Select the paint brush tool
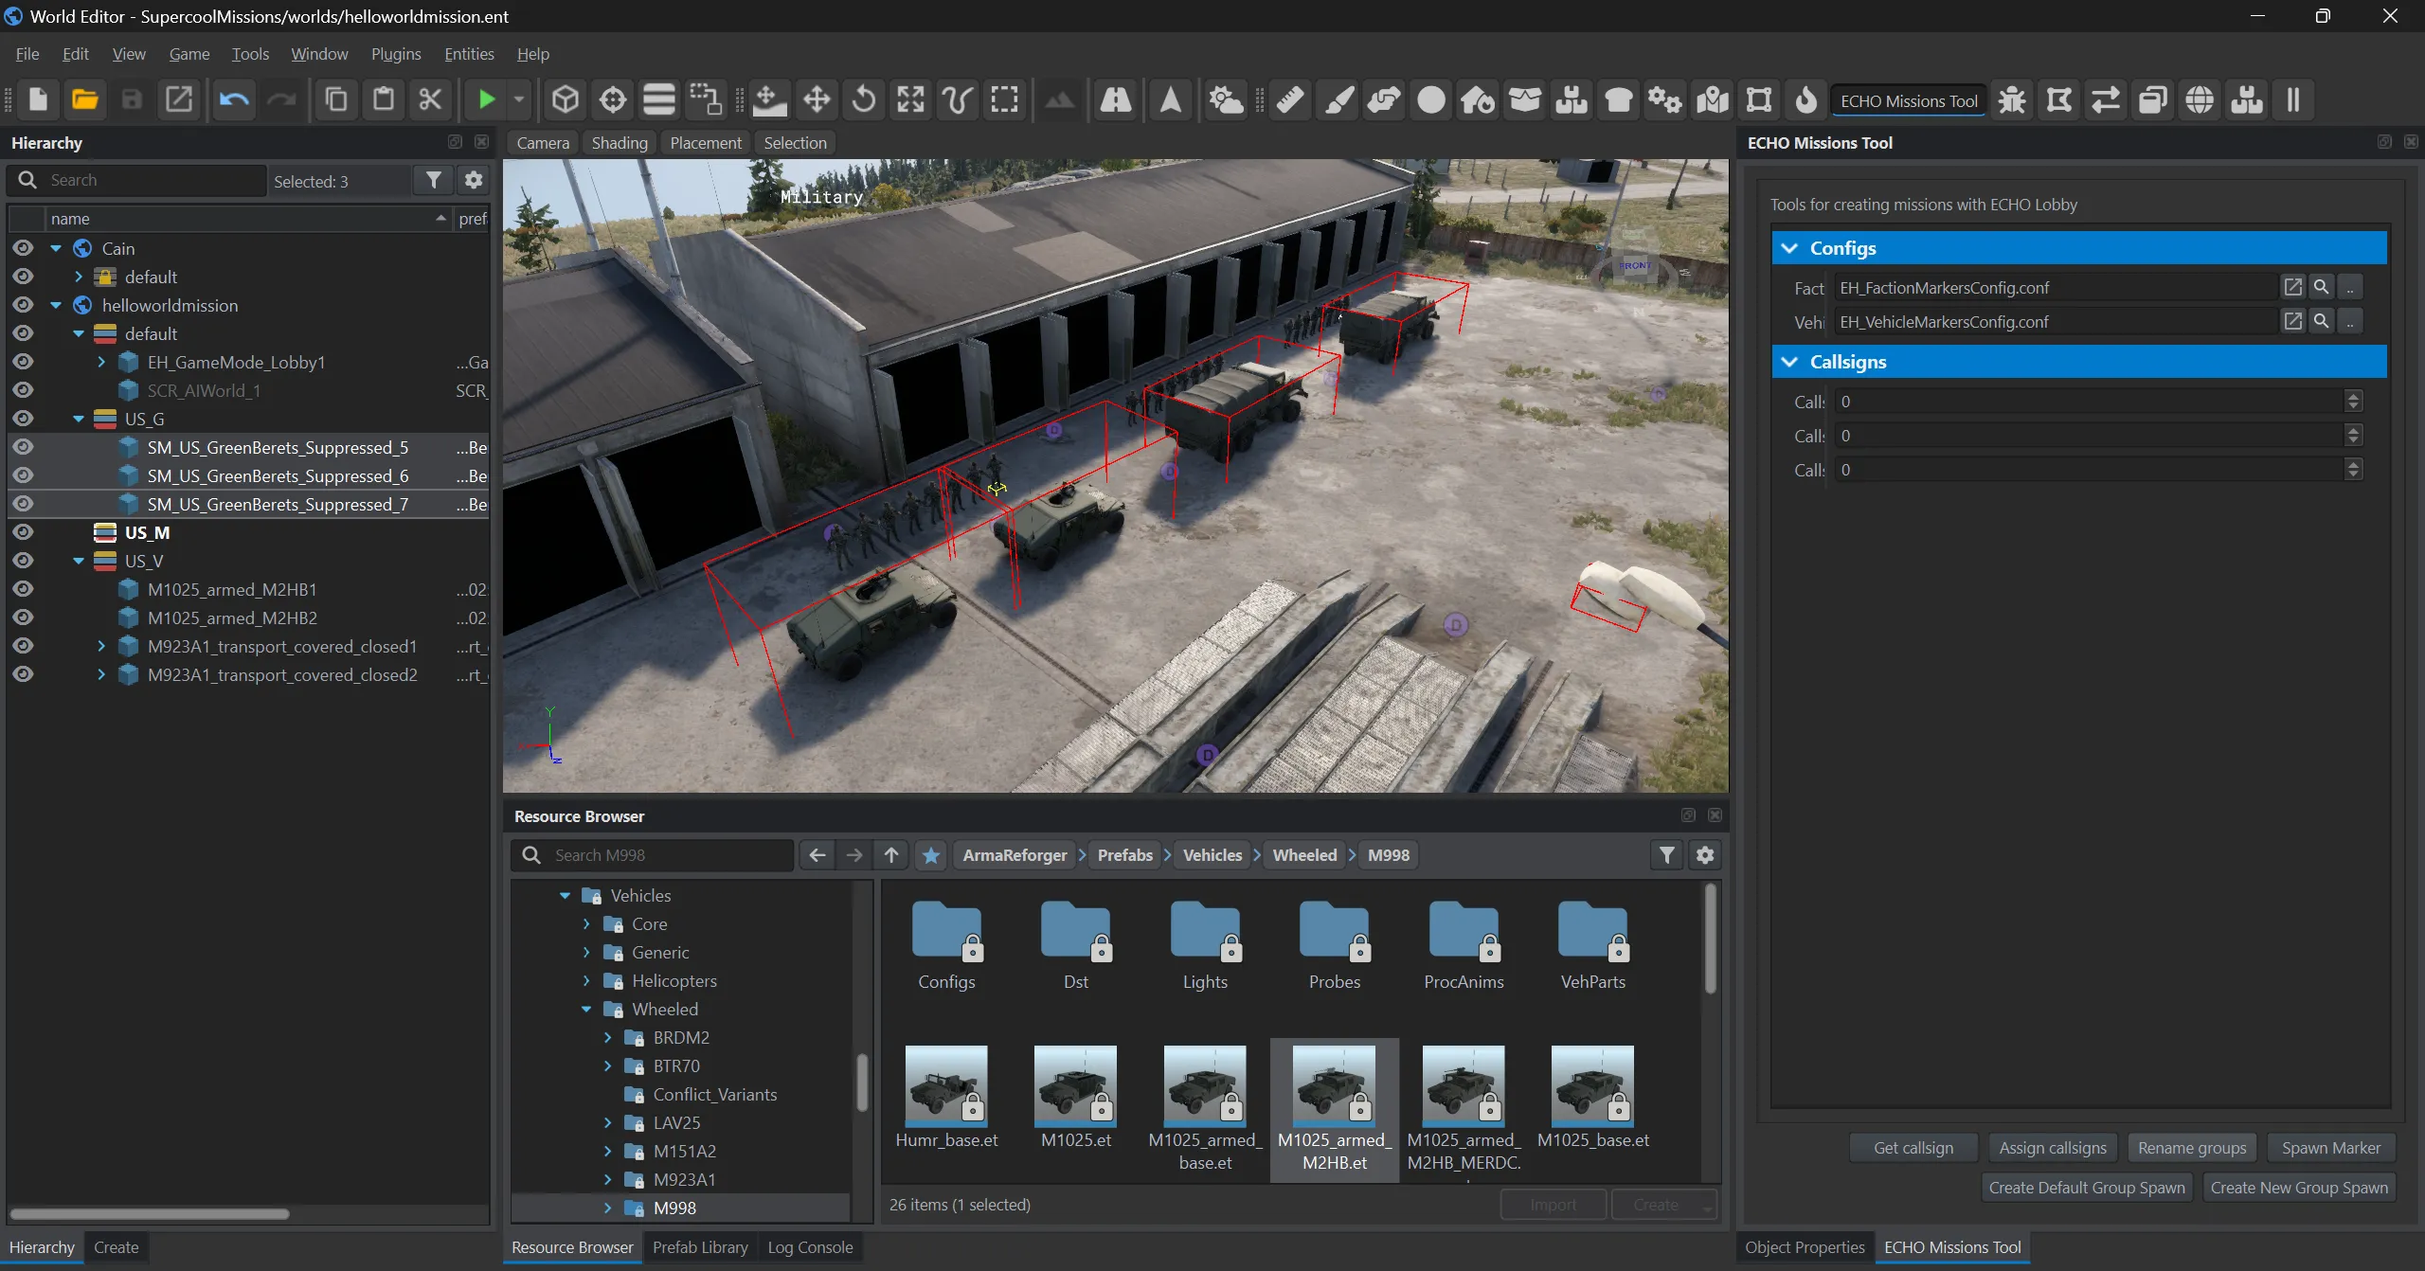 pyautogui.click(x=1338, y=99)
